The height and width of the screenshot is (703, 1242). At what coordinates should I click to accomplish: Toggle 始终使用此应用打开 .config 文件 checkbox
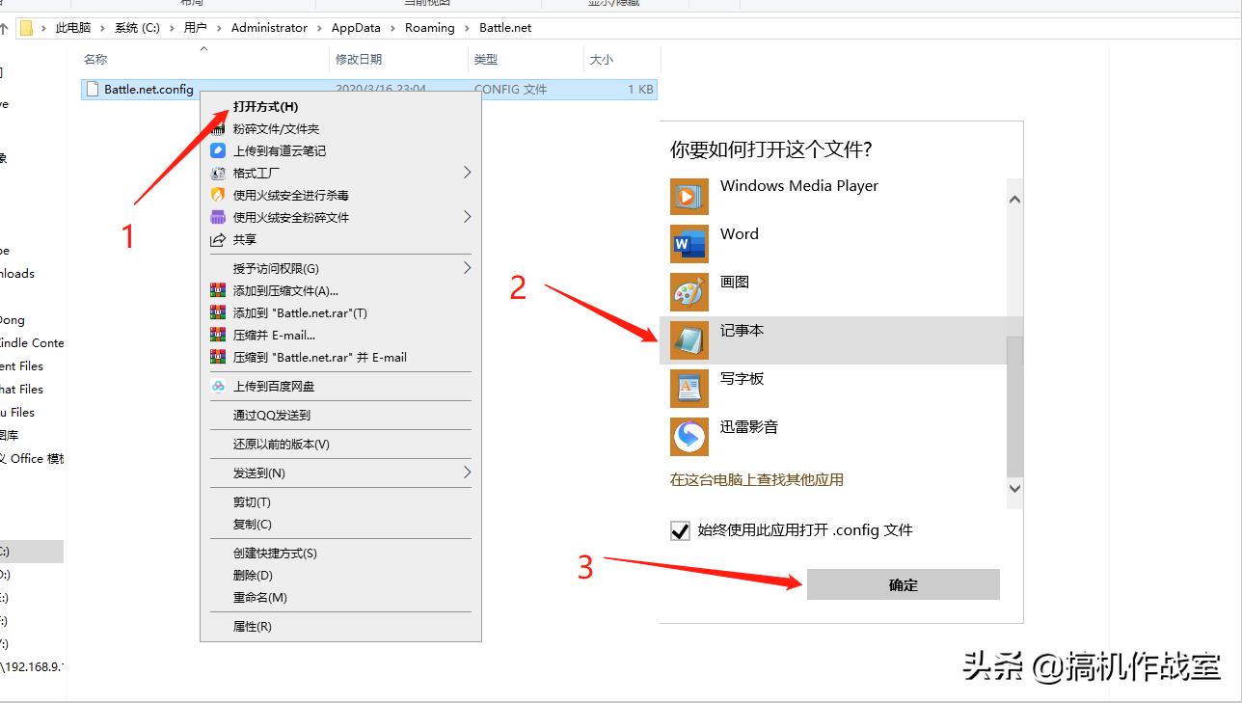click(x=680, y=529)
